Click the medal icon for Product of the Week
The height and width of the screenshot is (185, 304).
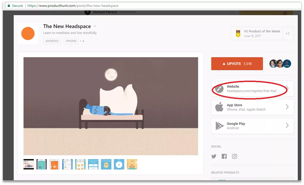[x=238, y=33]
